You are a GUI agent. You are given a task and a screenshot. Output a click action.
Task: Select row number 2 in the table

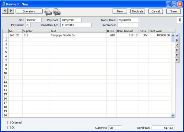(6, 39)
